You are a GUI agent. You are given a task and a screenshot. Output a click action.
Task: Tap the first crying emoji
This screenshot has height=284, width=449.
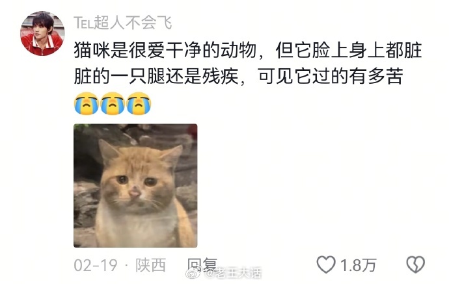pyautogui.click(x=87, y=103)
